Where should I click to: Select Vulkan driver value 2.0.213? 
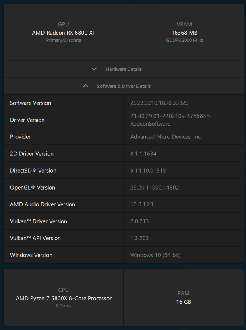(x=139, y=221)
